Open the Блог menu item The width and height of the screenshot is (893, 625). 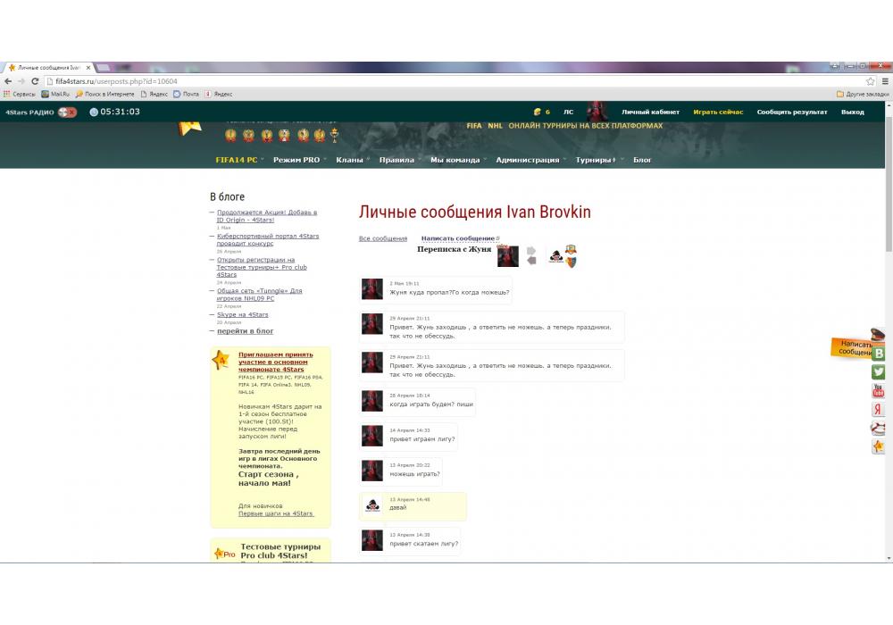point(642,160)
